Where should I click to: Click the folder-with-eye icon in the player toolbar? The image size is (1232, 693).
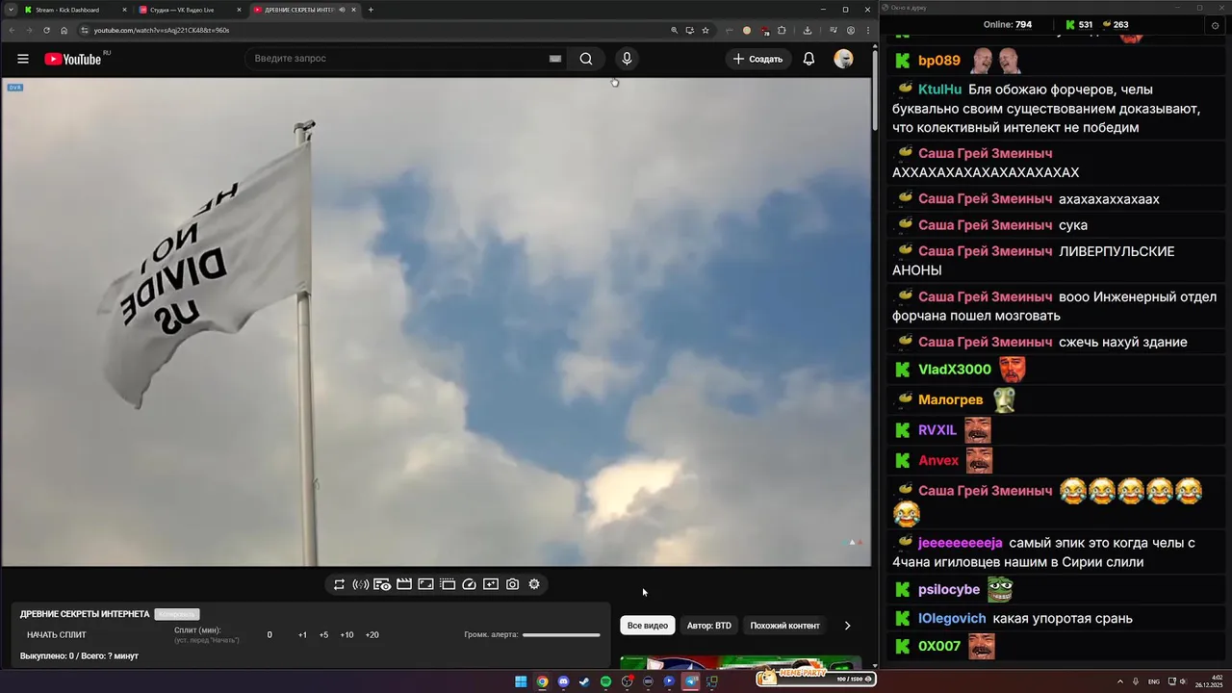click(x=382, y=584)
